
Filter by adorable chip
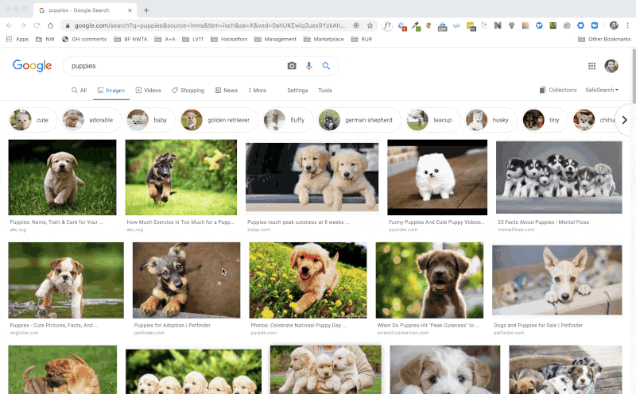tap(91, 120)
